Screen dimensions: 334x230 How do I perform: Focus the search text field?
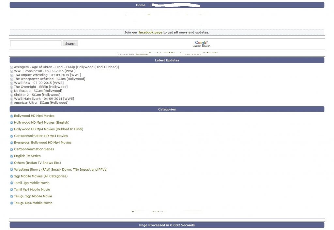36,43
